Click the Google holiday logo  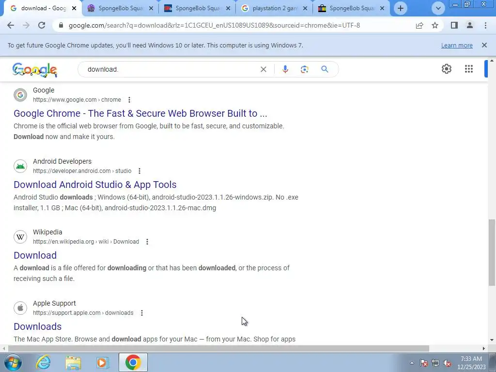(x=35, y=70)
